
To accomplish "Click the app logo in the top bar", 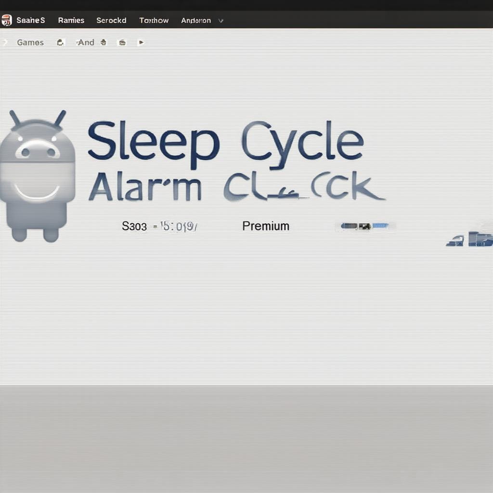I will click(x=6, y=20).
